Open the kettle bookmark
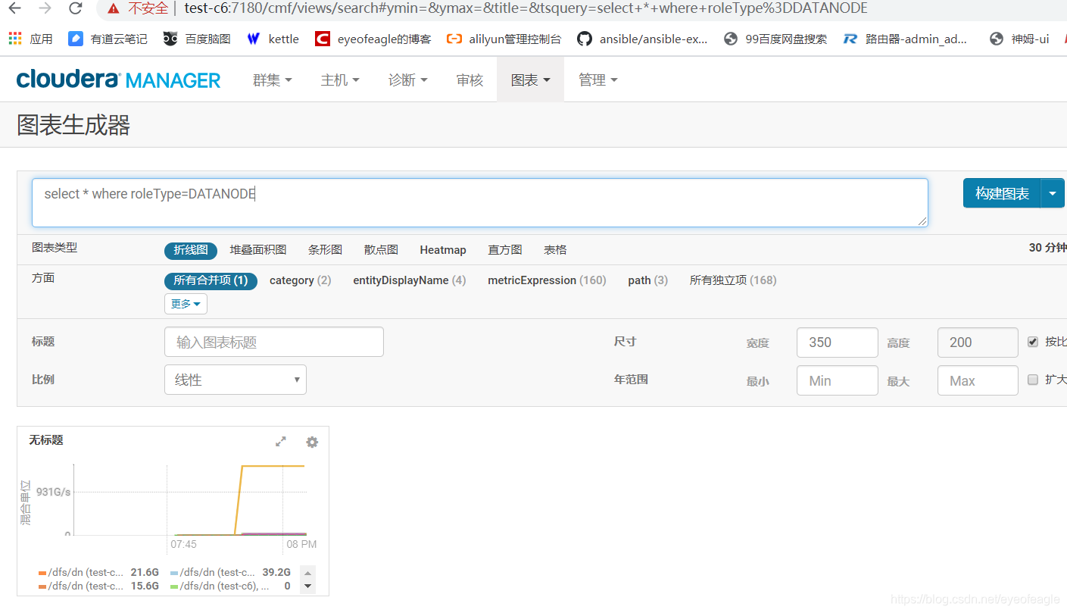Viewport: 1067px width, 613px height. [273, 39]
